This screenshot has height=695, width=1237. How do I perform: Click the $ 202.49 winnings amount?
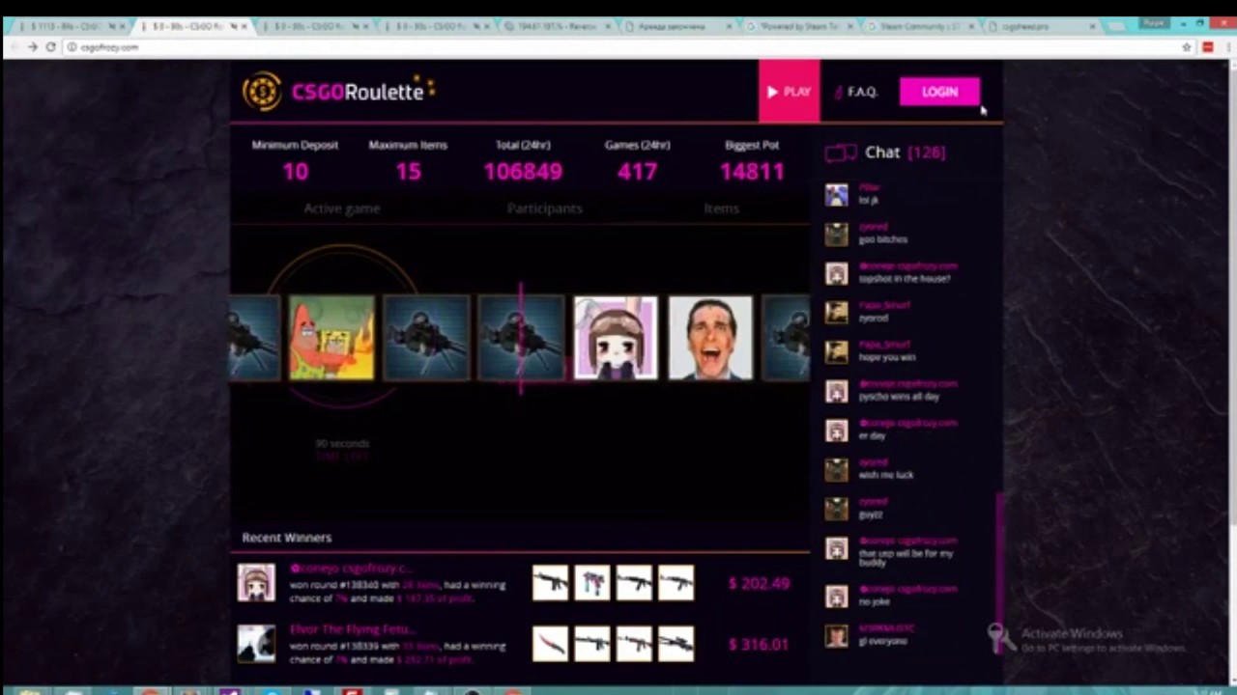[x=759, y=583]
